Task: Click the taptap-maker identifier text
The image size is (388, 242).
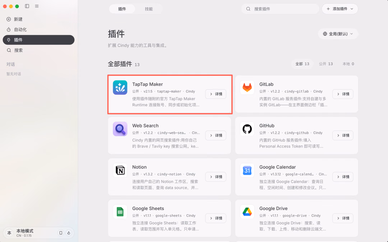Action: (x=169, y=92)
